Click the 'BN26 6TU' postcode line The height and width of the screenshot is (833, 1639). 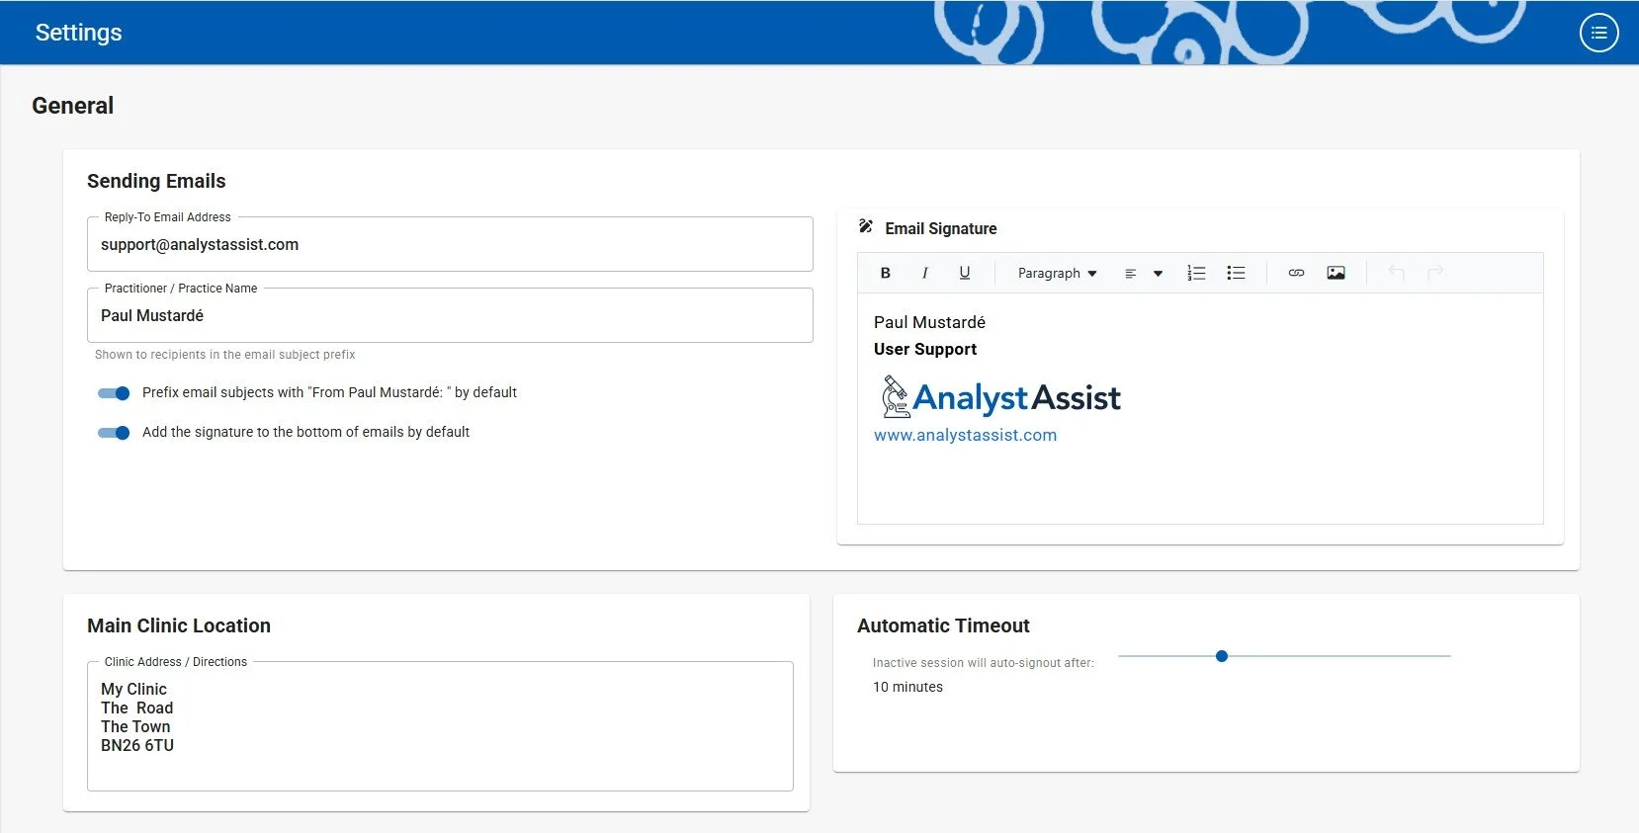click(x=137, y=746)
